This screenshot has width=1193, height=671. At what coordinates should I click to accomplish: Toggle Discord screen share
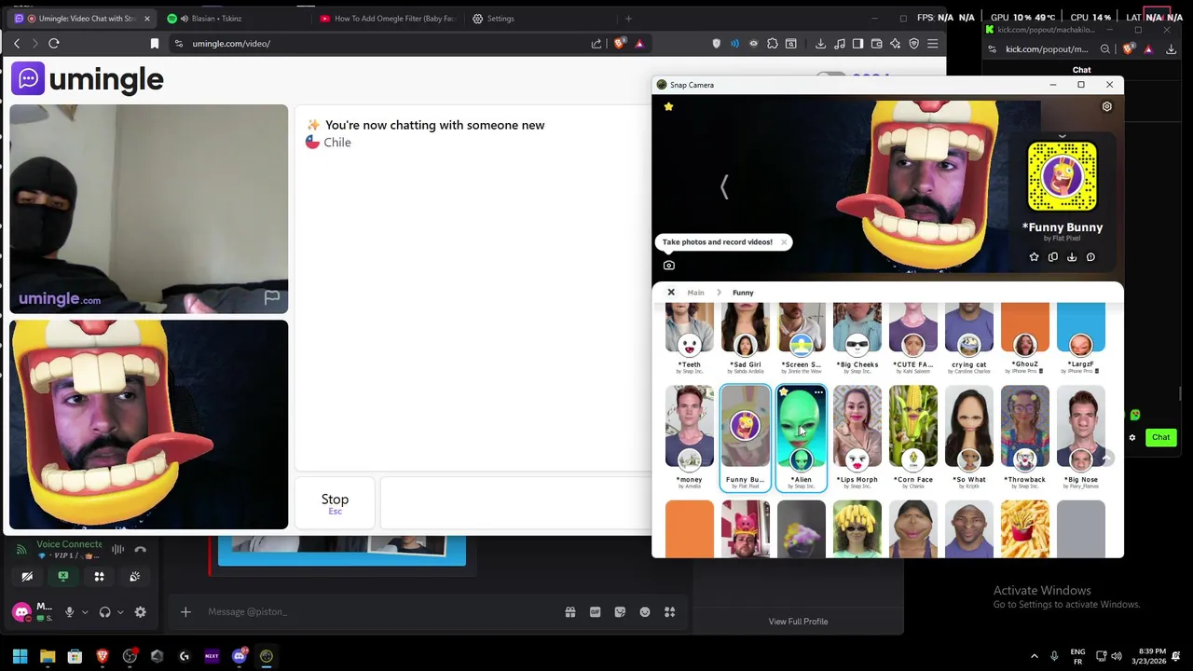[x=62, y=577]
